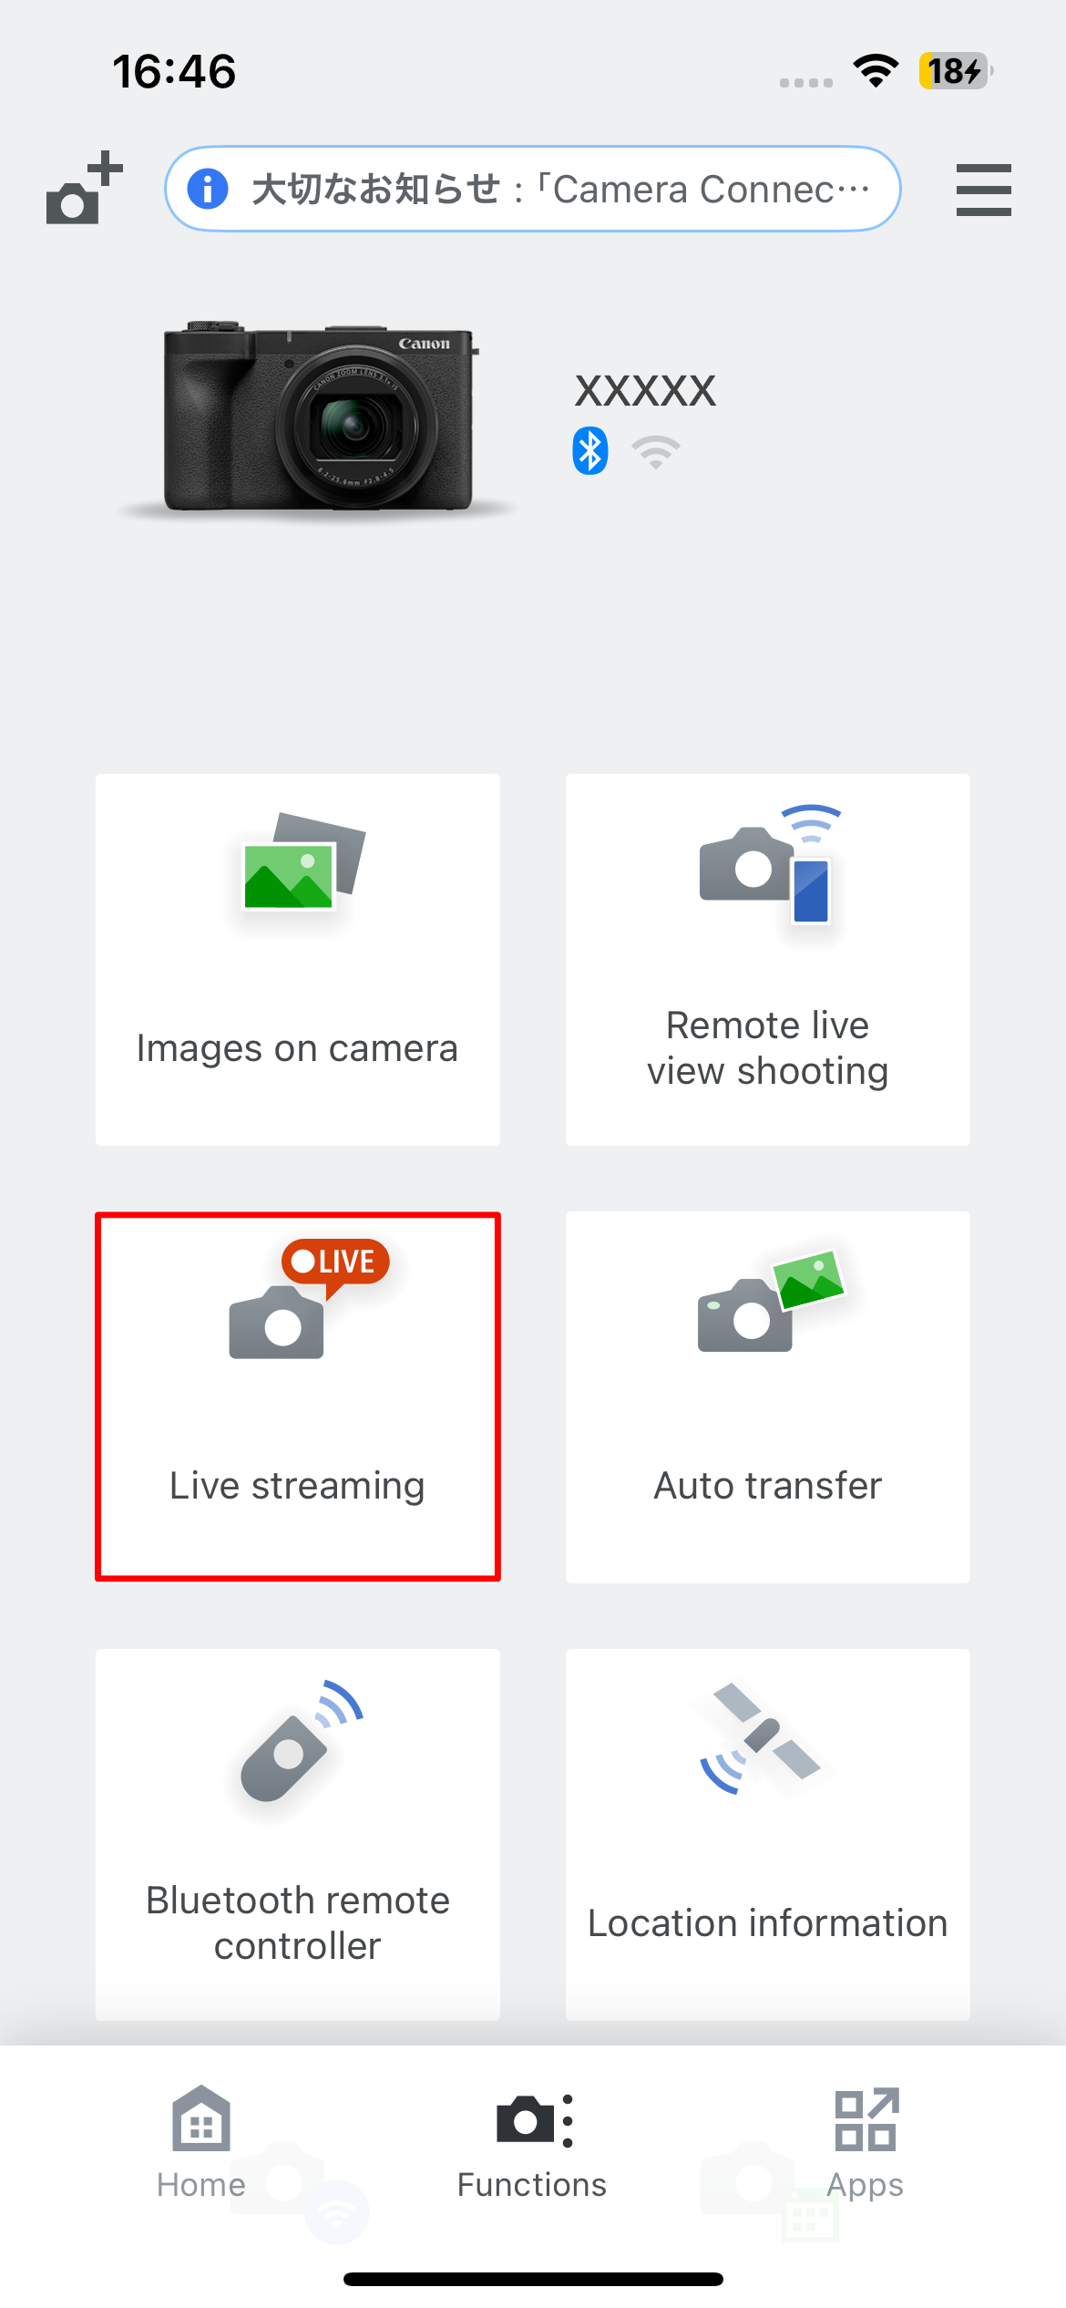Select the Functions tab

[532, 2142]
